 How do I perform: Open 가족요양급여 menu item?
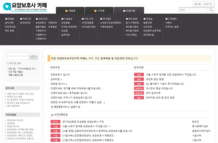pyautogui.click(x=106, y=27)
